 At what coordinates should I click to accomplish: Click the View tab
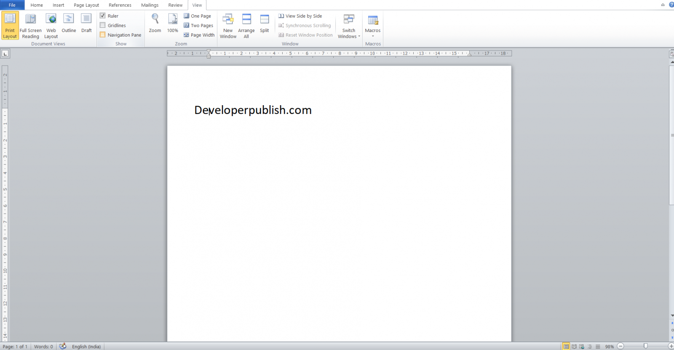197,5
